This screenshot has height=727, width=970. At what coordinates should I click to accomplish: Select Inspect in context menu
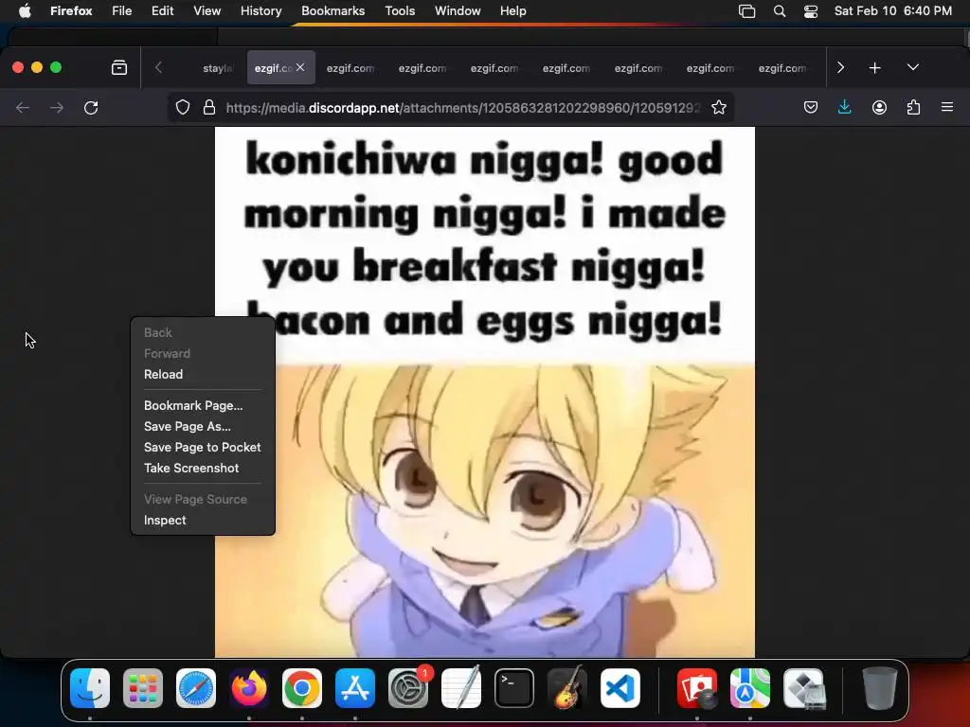[203, 520]
